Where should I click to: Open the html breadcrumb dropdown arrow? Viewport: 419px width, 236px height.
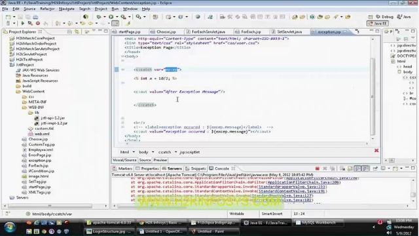(134, 152)
